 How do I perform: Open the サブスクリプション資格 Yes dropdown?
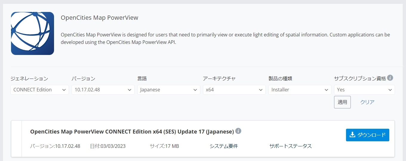pyautogui.click(x=365, y=90)
